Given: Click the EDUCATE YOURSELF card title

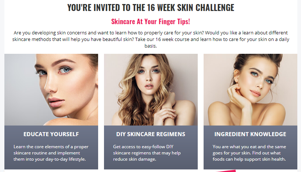Looking at the screenshot, I should [x=51, y=134].
